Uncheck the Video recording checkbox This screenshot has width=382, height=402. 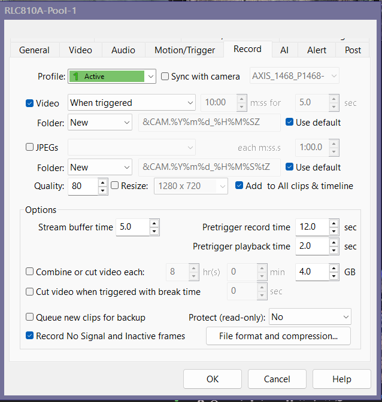(x=30, y=103)
